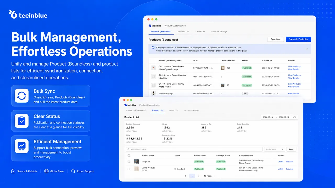
Task: Click the Clear Status clipboard icon
Action: pyautogui.click(x=22, y=121)
